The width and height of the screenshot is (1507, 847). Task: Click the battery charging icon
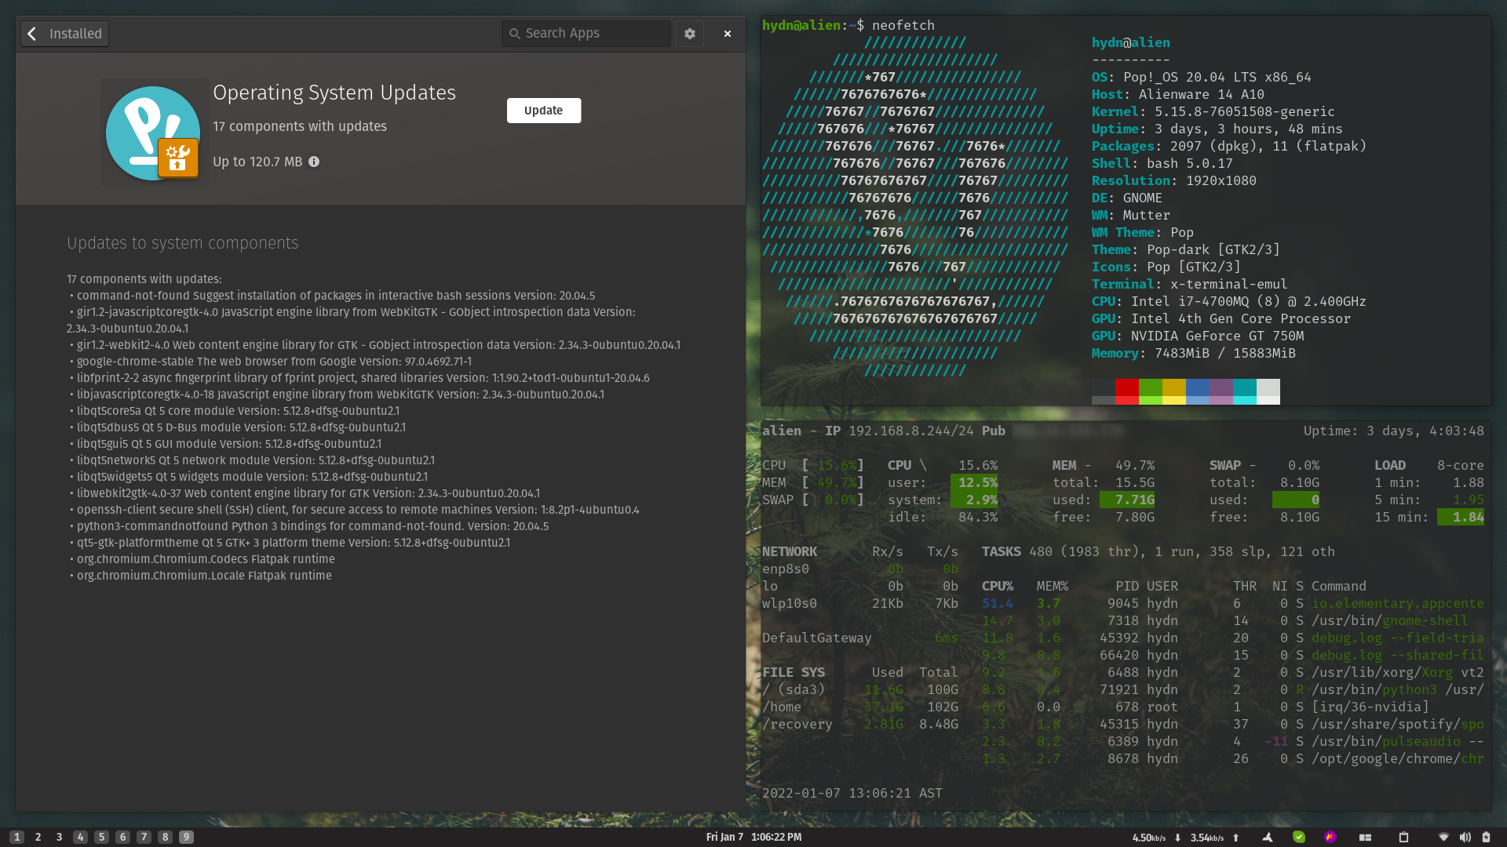tap(1486, 837)
